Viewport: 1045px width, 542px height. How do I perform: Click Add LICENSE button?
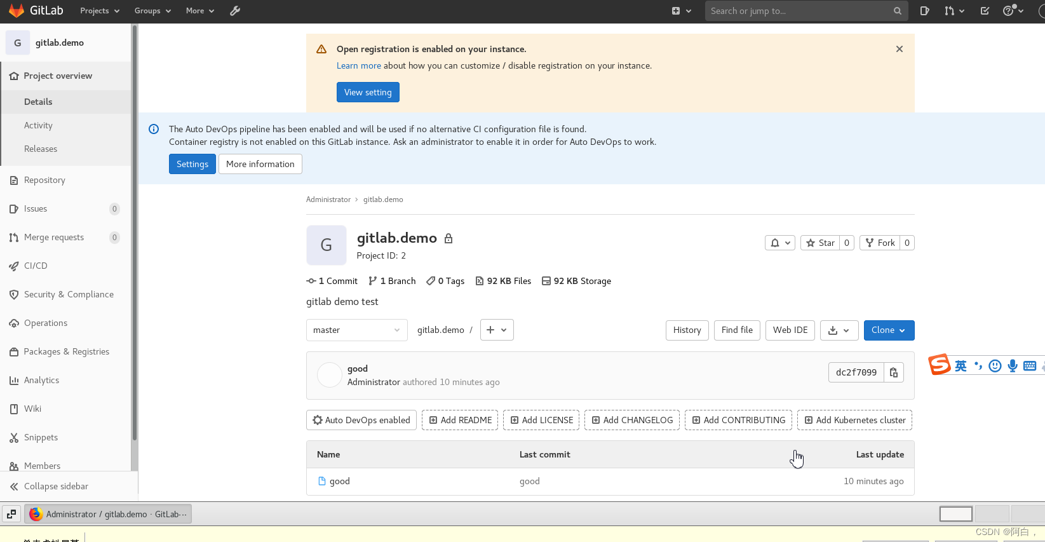coord(541,420)
